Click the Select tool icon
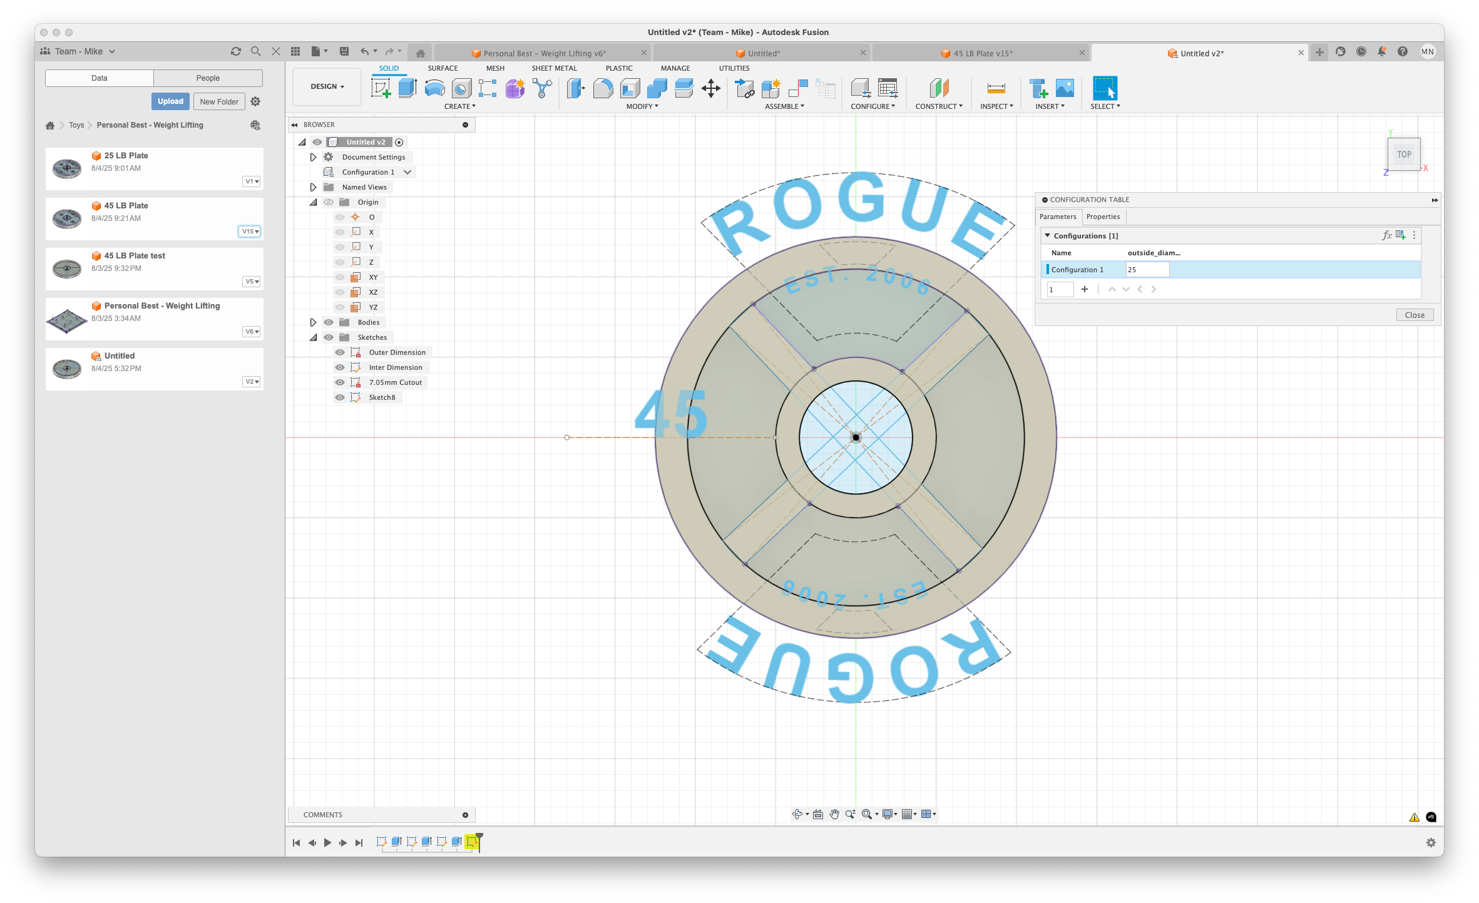The image size is (1479, 903). tap(1104, 88)
